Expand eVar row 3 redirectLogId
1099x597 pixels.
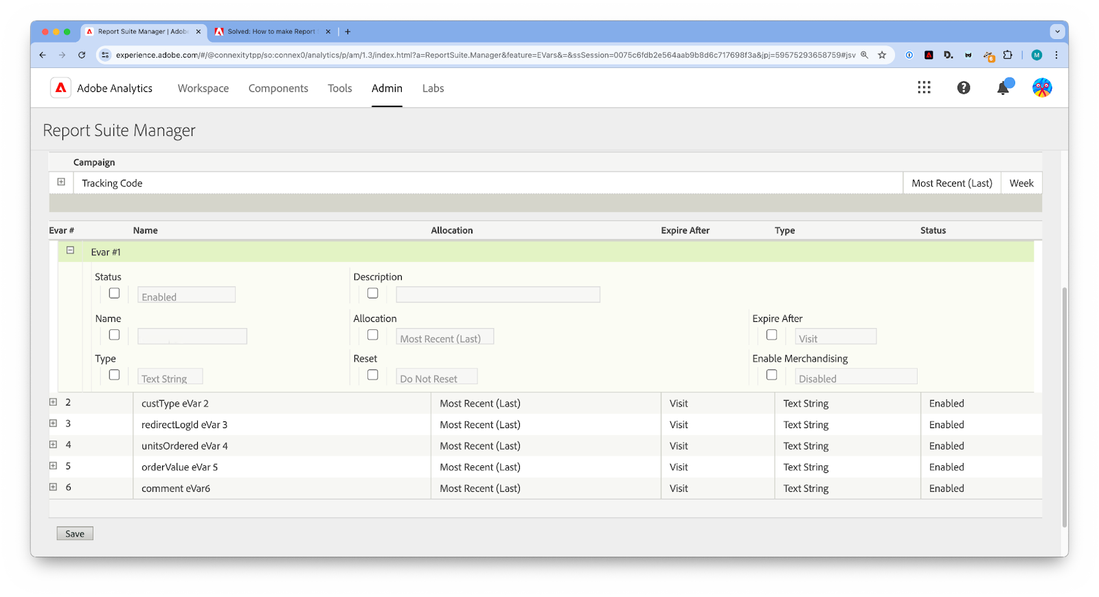[53, 423]
